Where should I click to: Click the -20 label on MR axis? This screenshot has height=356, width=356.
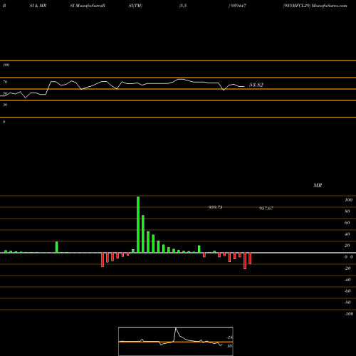(347, 268)
